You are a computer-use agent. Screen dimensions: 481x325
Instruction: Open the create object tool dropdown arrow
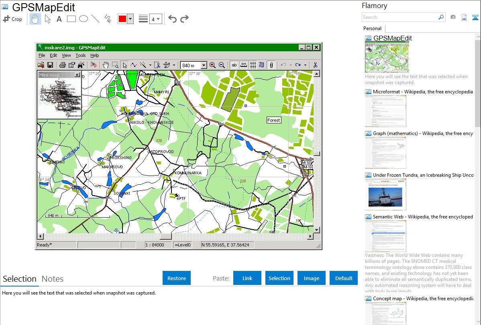tap(150, 65)
